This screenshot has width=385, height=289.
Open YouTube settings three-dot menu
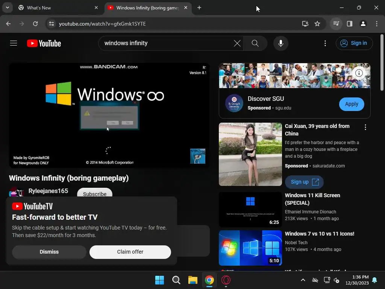tap(325, 43)
